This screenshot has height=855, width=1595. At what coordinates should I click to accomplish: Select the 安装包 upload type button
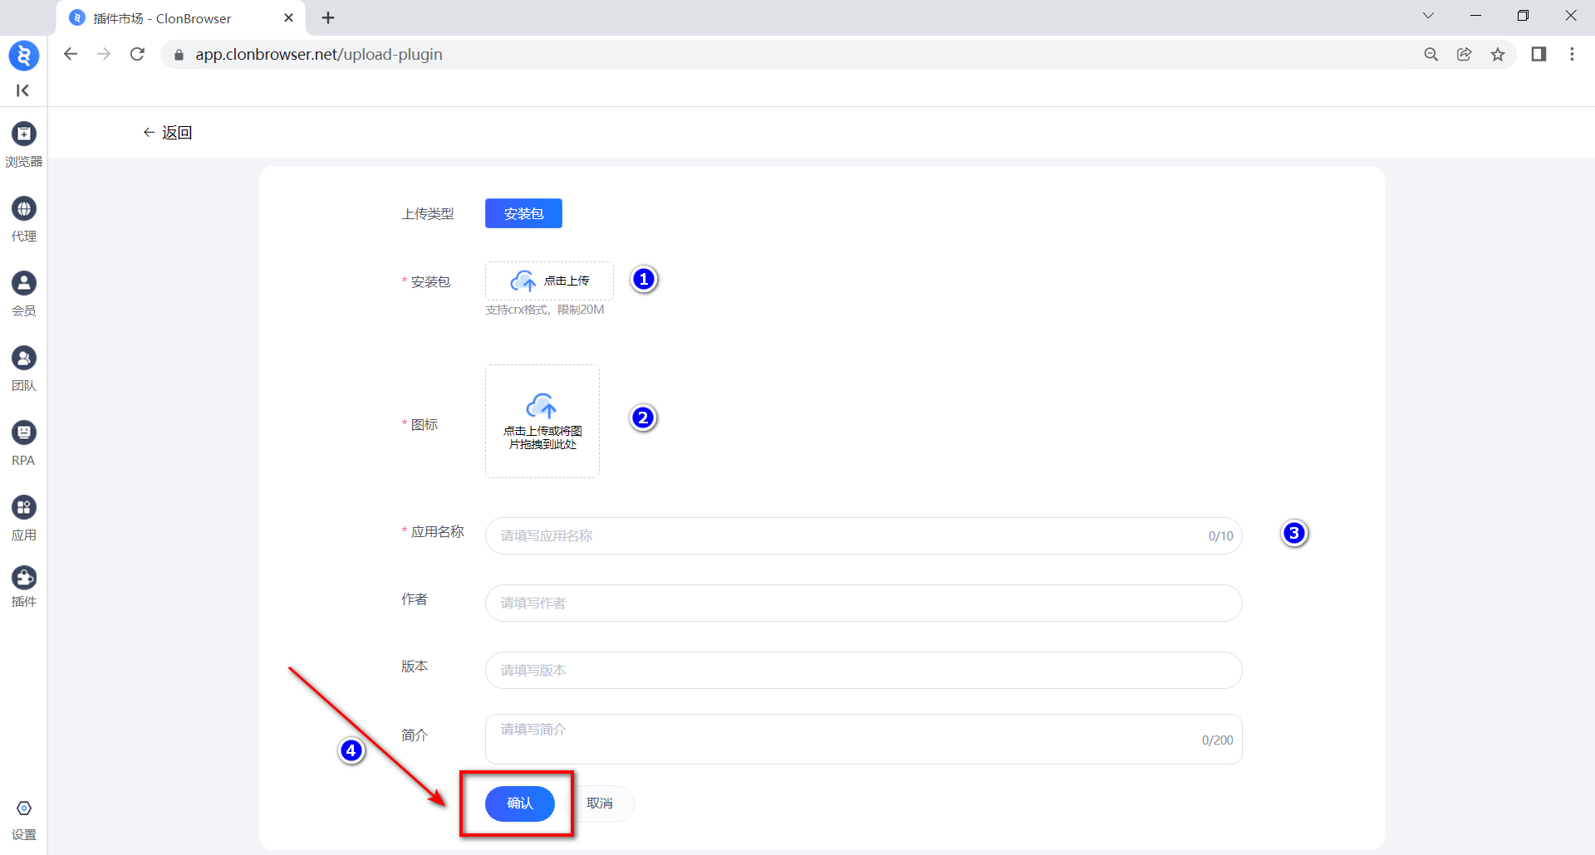523,213
